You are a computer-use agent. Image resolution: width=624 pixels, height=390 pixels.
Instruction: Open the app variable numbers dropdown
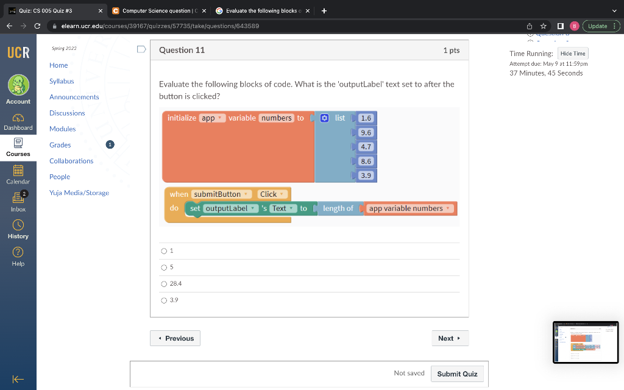pos(410,208)
